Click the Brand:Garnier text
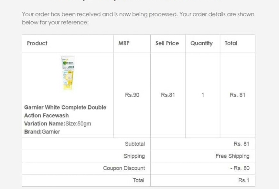 tap(42, 132)
